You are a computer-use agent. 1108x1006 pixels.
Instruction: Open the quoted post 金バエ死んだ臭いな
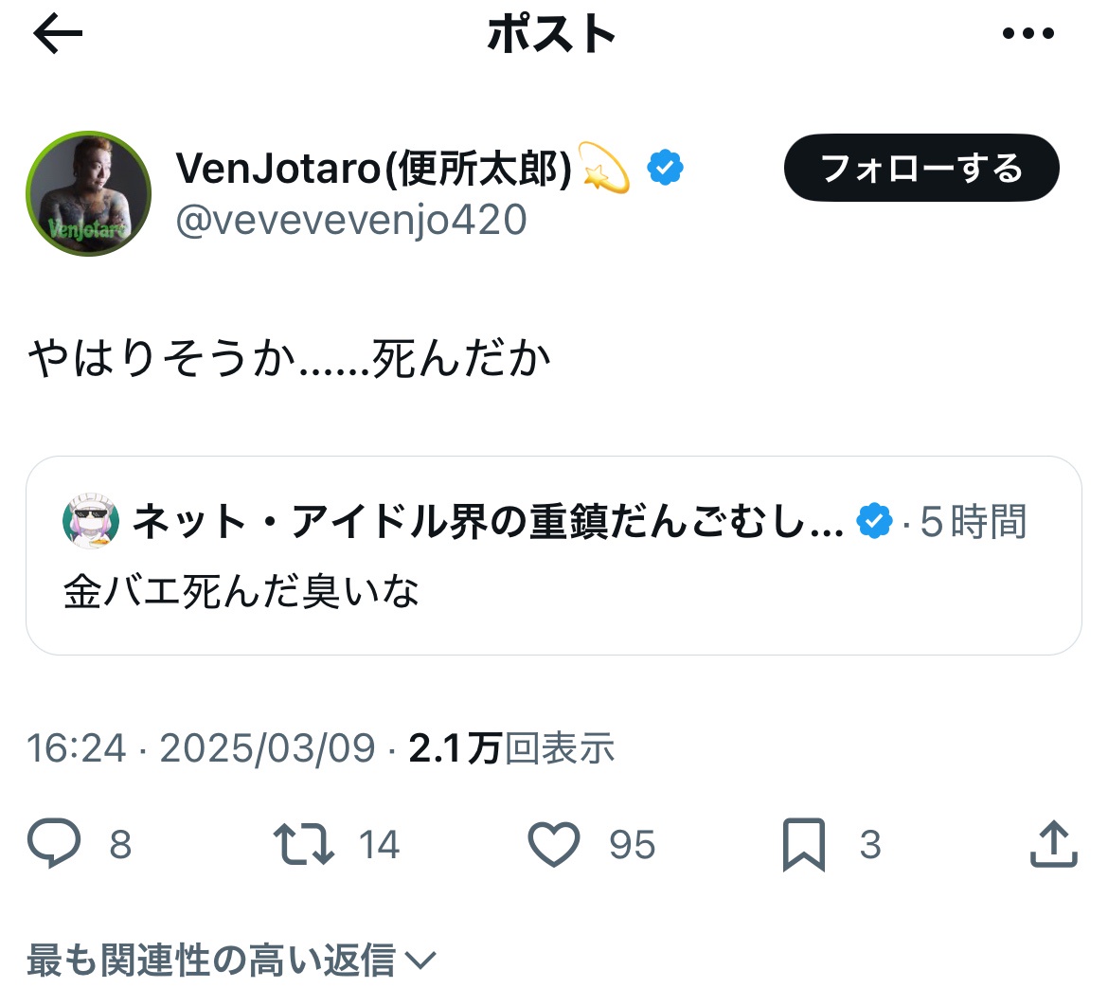click(x=553, y=593)
